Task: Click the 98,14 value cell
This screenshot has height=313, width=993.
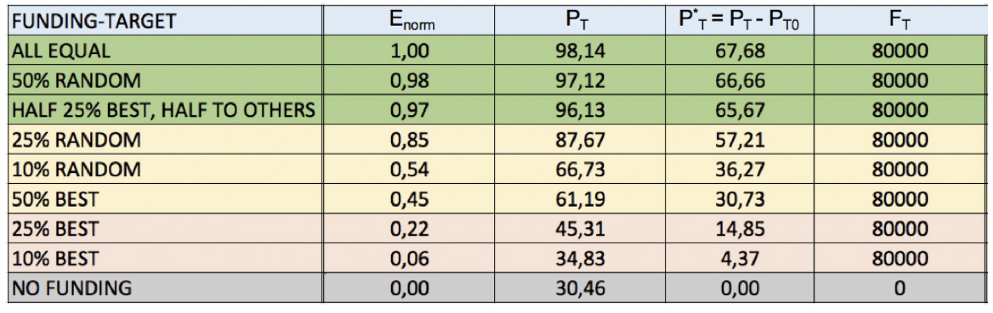Action: [x=580, y=51]
